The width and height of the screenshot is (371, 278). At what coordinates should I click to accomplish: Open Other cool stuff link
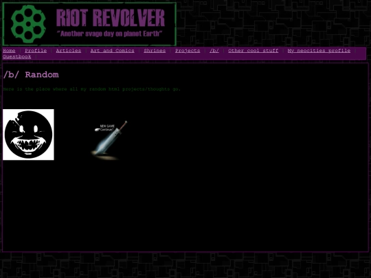(253, 51)
